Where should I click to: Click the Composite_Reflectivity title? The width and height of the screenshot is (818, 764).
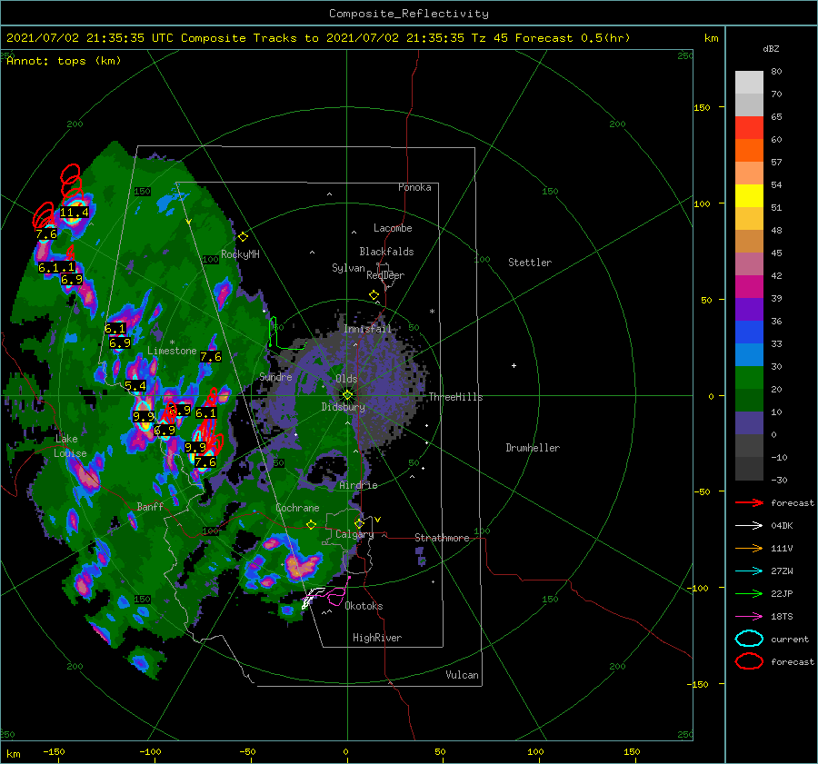click(x=409, y=14)
